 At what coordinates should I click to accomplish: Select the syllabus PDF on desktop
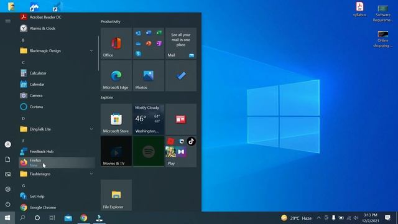[359, 9]
